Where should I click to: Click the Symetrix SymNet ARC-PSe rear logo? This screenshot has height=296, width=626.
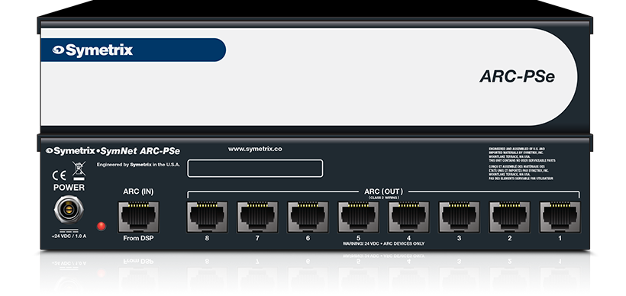tap(112, 151)
